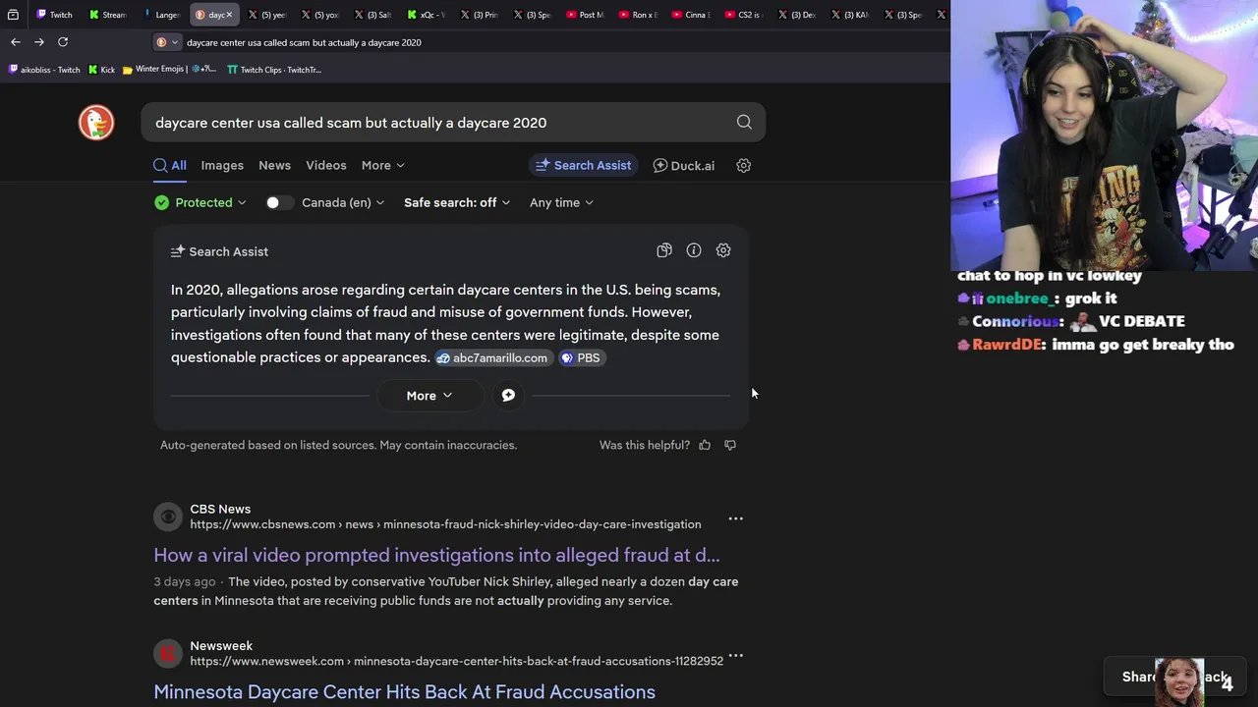Give thumbs down to Search Assist

coord(730,445)
